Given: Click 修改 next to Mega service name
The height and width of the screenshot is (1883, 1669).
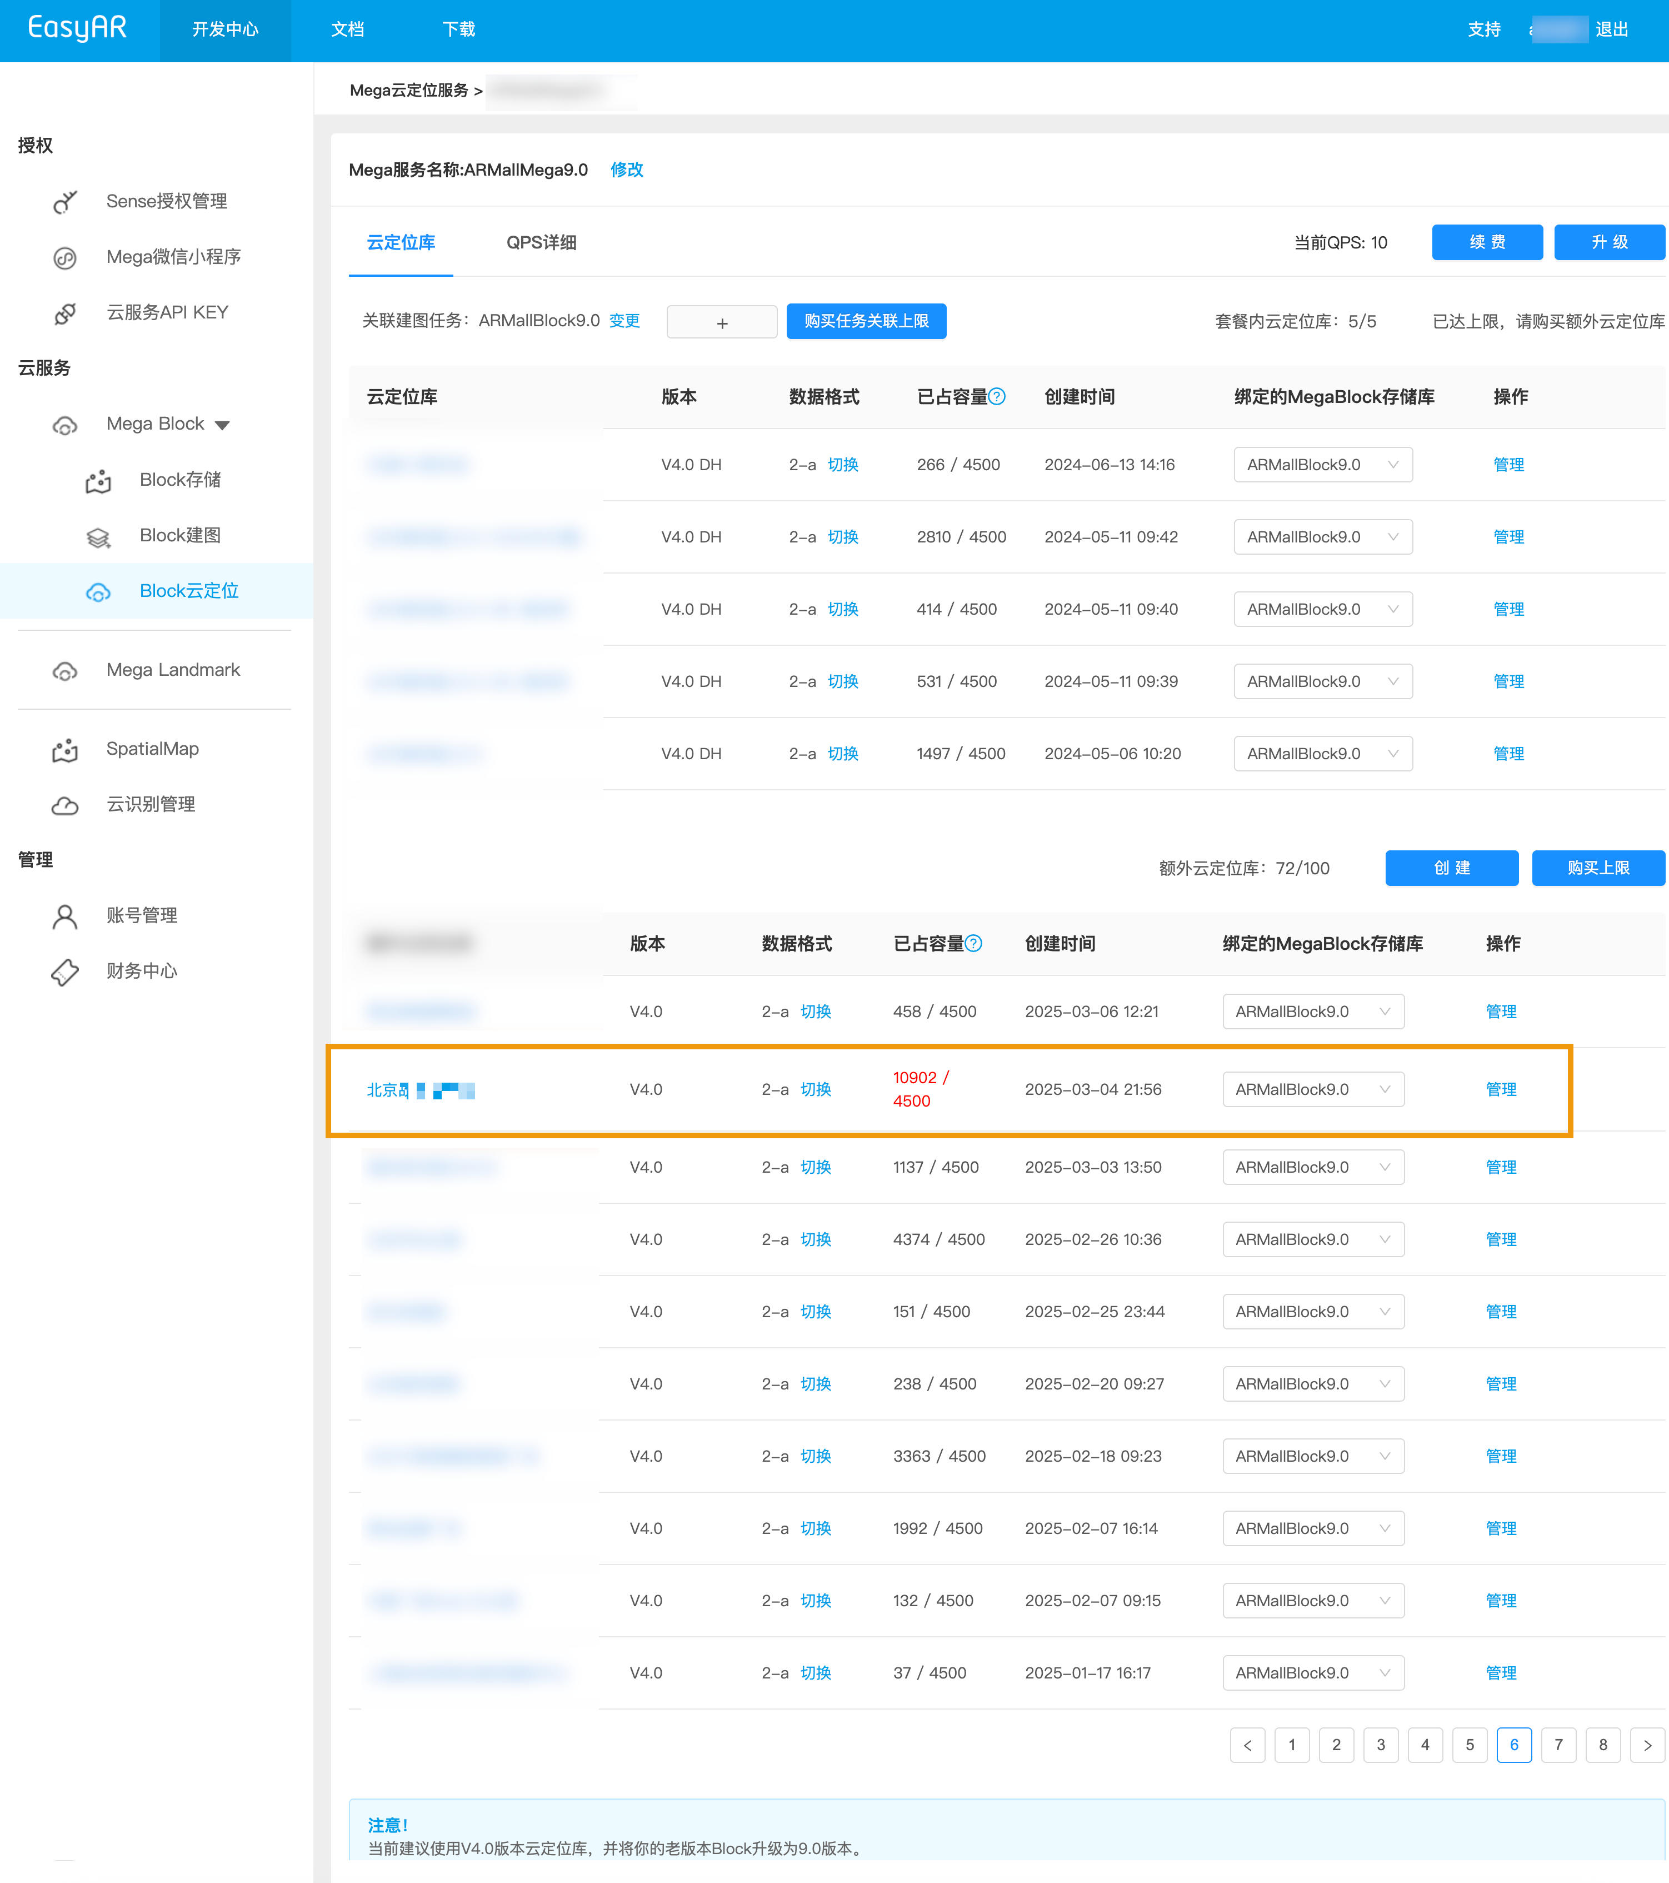Looking at the screenshot, I should pos(626,170).
